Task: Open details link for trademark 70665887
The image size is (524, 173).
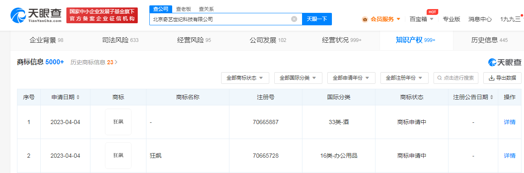Action: point(510,122)
